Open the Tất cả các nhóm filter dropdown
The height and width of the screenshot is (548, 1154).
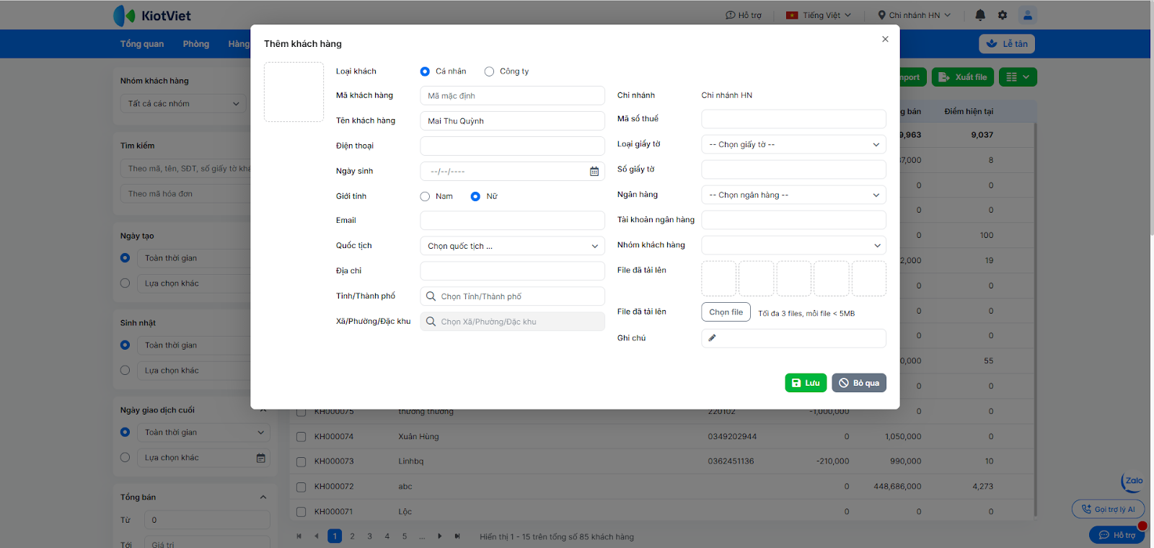pyautogui.click(x=183, y=104)
